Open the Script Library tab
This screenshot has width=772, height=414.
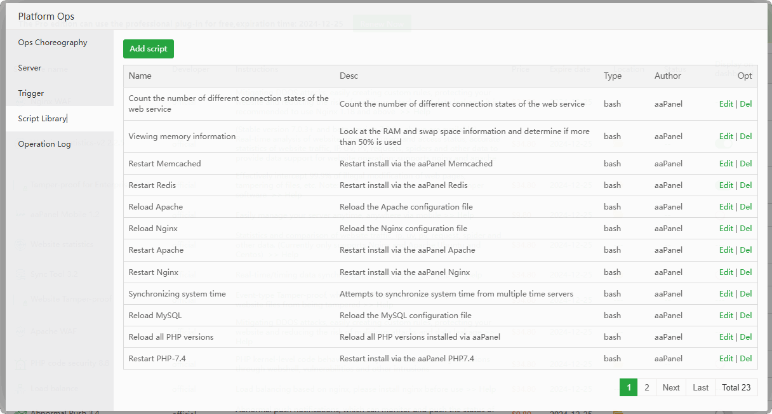[x=42, y=119]
